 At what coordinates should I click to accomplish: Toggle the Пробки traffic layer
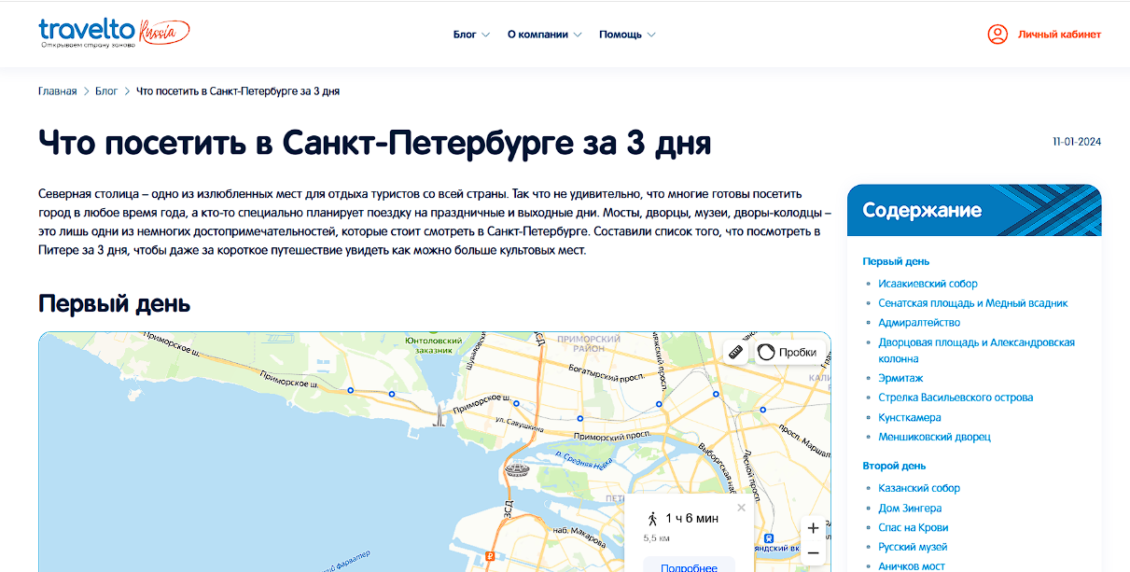pyautogui.click(x=787, y=351)
